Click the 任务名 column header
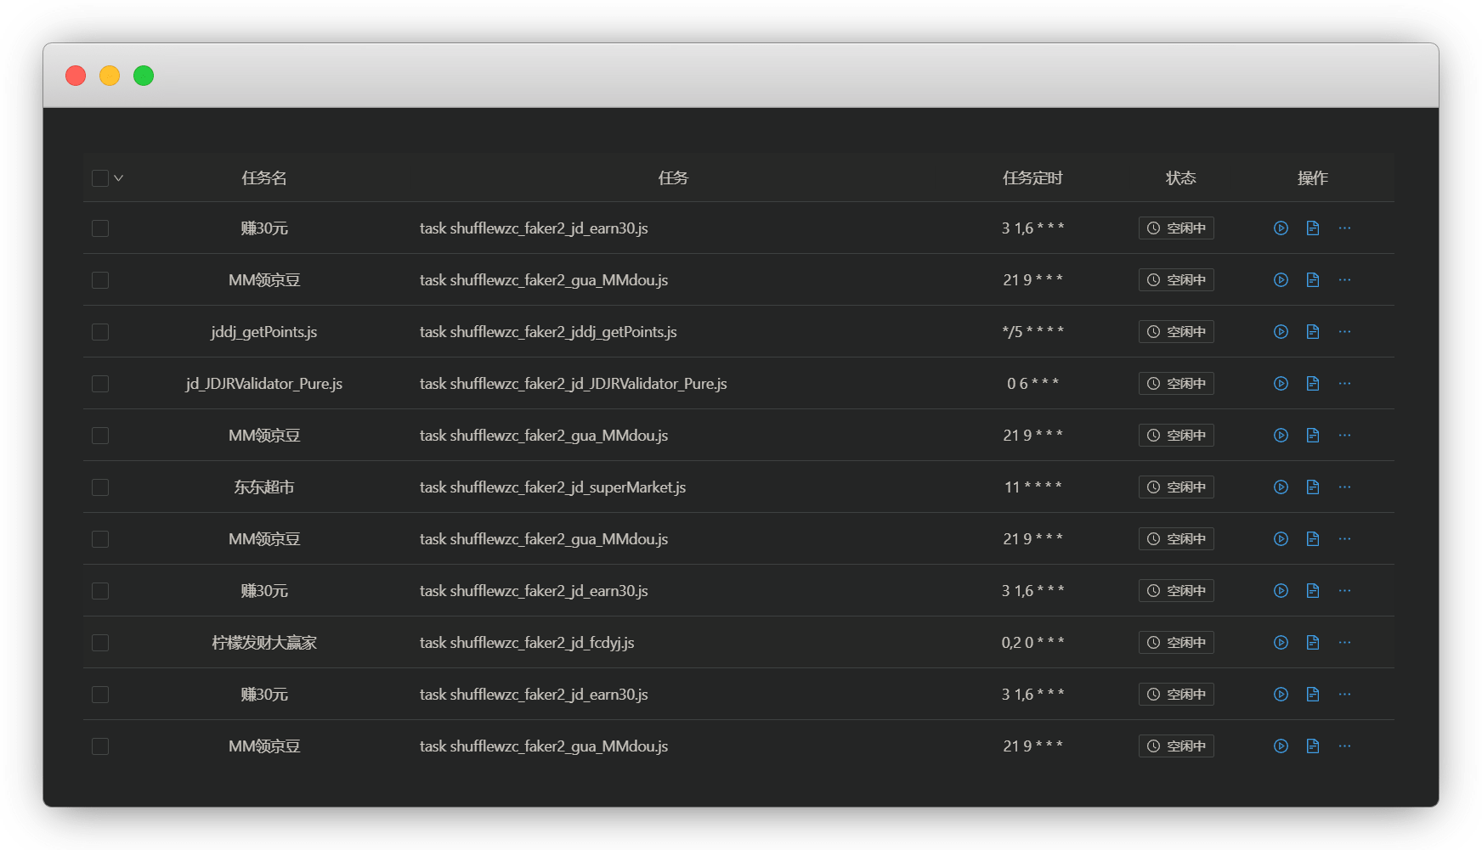 pos(264,178)
